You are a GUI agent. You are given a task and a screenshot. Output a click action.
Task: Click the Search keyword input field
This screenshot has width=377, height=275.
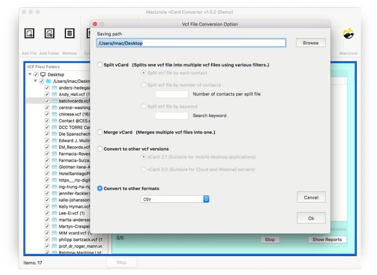[x=171, y=116]
